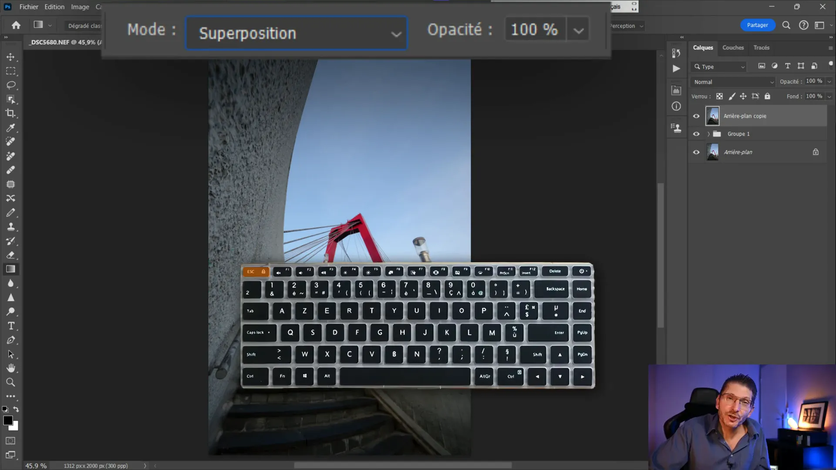Click the Partager button

pos(757,25)
